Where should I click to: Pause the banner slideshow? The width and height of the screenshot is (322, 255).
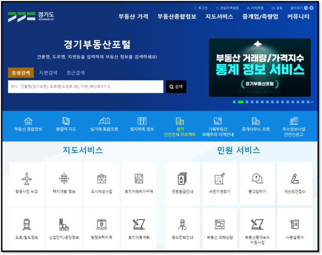[x=312, y=102]
